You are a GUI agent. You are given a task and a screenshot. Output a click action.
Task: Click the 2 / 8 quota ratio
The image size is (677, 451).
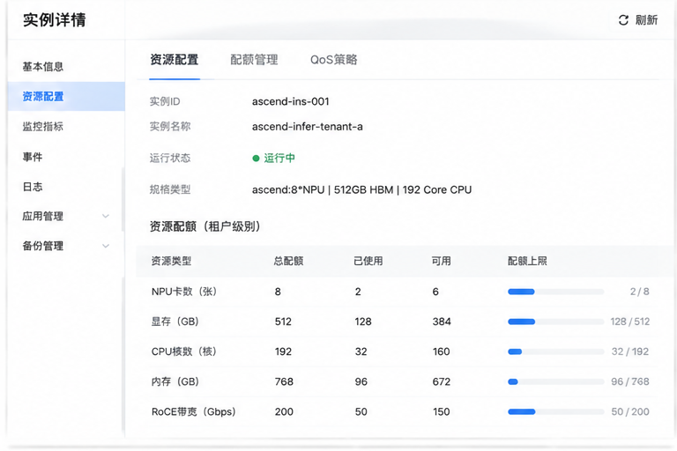(x=639, y=292)
